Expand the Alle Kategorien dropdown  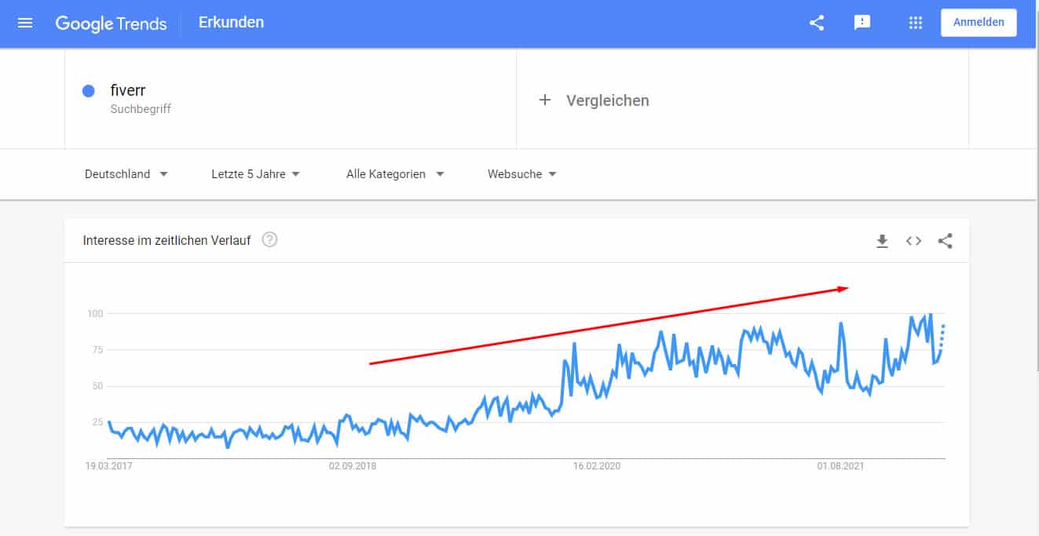[x=395, y=174]
